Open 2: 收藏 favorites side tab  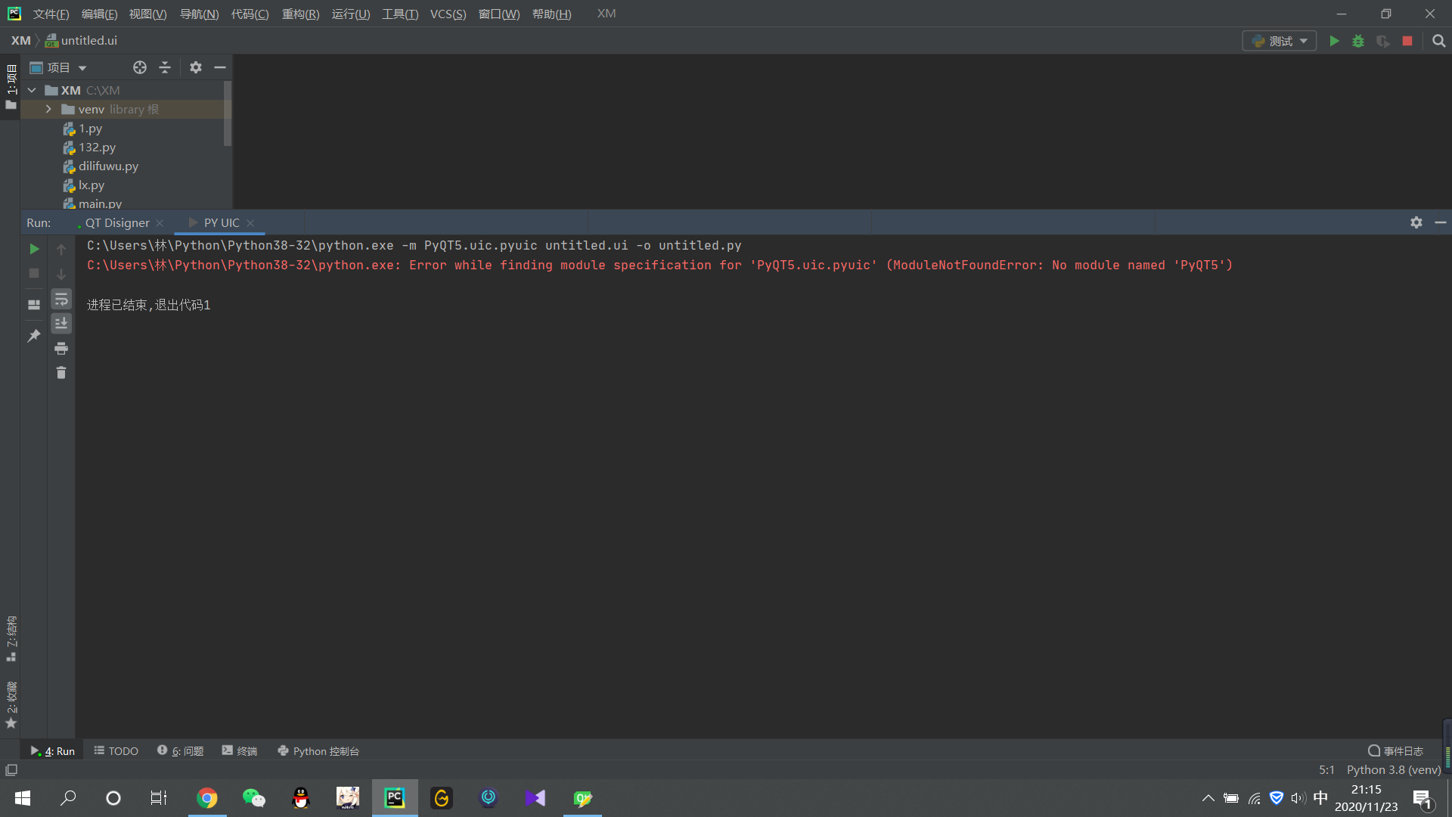tap(11, 705)
